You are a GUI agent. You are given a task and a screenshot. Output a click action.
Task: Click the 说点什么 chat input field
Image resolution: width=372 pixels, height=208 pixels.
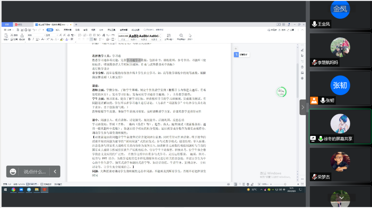tap(35, 172)
